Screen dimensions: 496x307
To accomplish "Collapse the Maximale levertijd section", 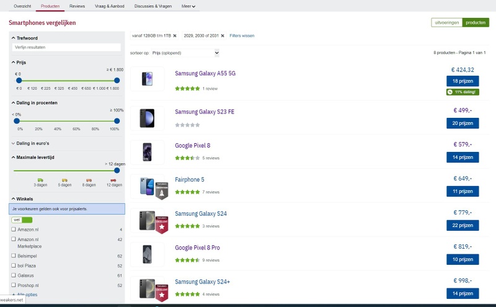I will 33,158.
